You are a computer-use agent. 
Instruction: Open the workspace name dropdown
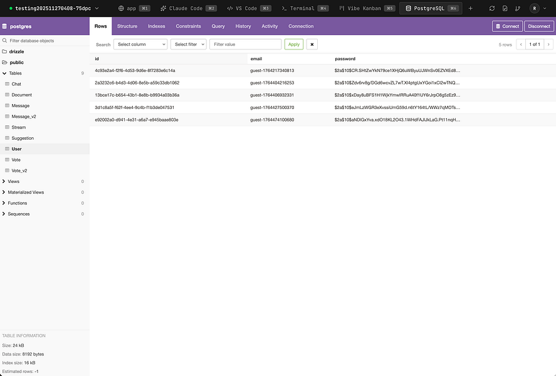54,8
